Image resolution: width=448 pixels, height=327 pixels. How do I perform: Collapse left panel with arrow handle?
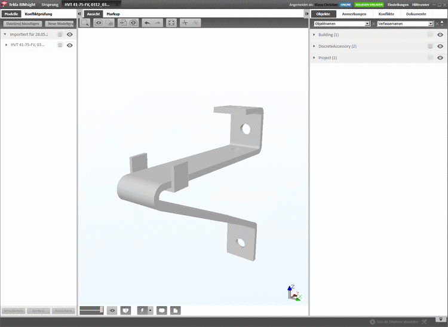[79, 14]
